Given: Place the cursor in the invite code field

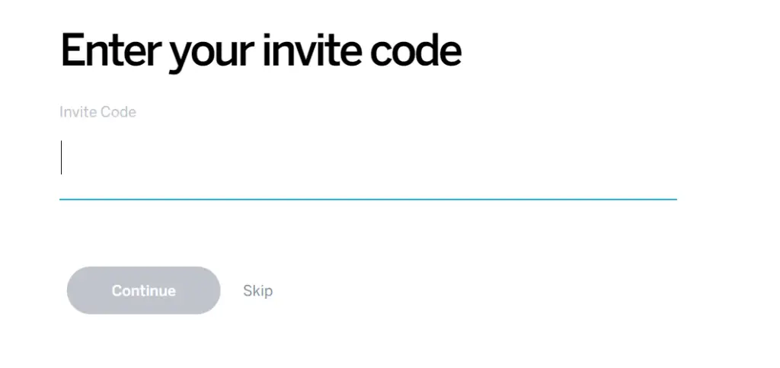Looking at the screenshot, I should (x=368, y=158).
